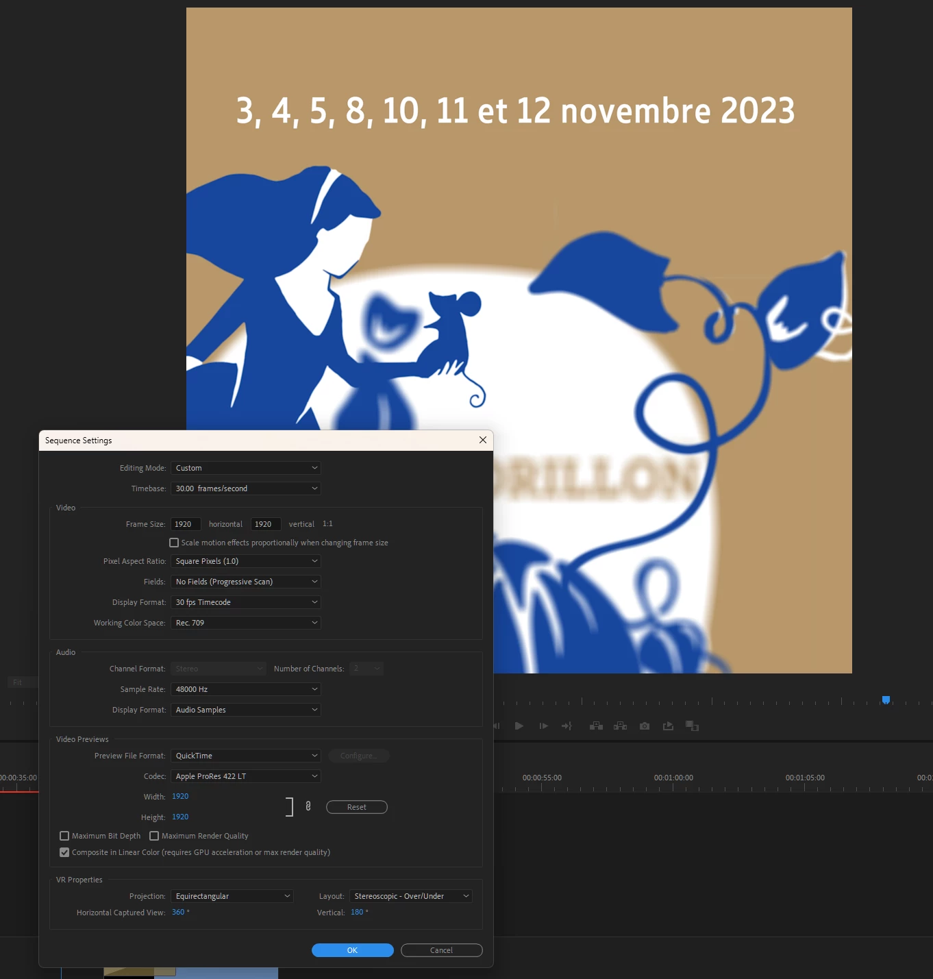Close the Sequence Settings dialog
Screen dimensions: 933x979
pos(483,440)
